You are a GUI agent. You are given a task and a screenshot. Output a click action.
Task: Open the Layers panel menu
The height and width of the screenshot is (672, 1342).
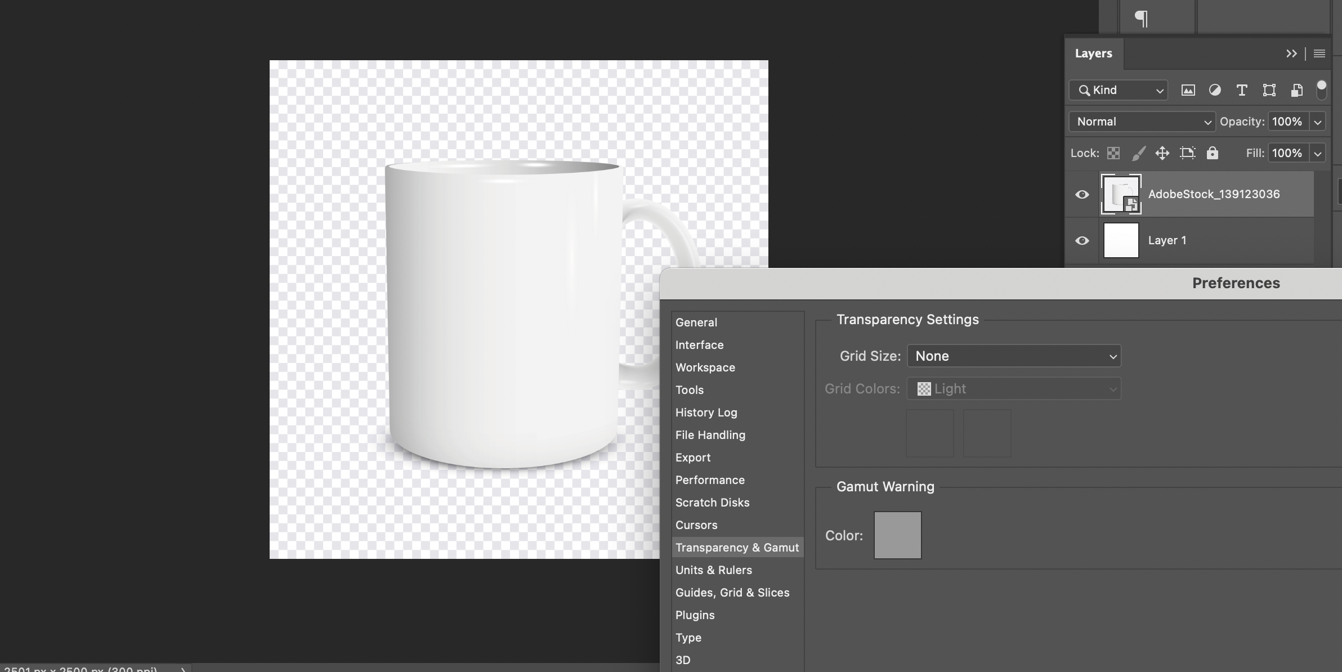(1319, 53)
